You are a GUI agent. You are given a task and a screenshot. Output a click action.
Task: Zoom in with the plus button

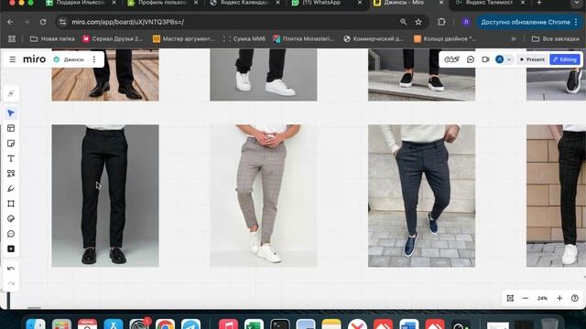[x=559, y=298]
